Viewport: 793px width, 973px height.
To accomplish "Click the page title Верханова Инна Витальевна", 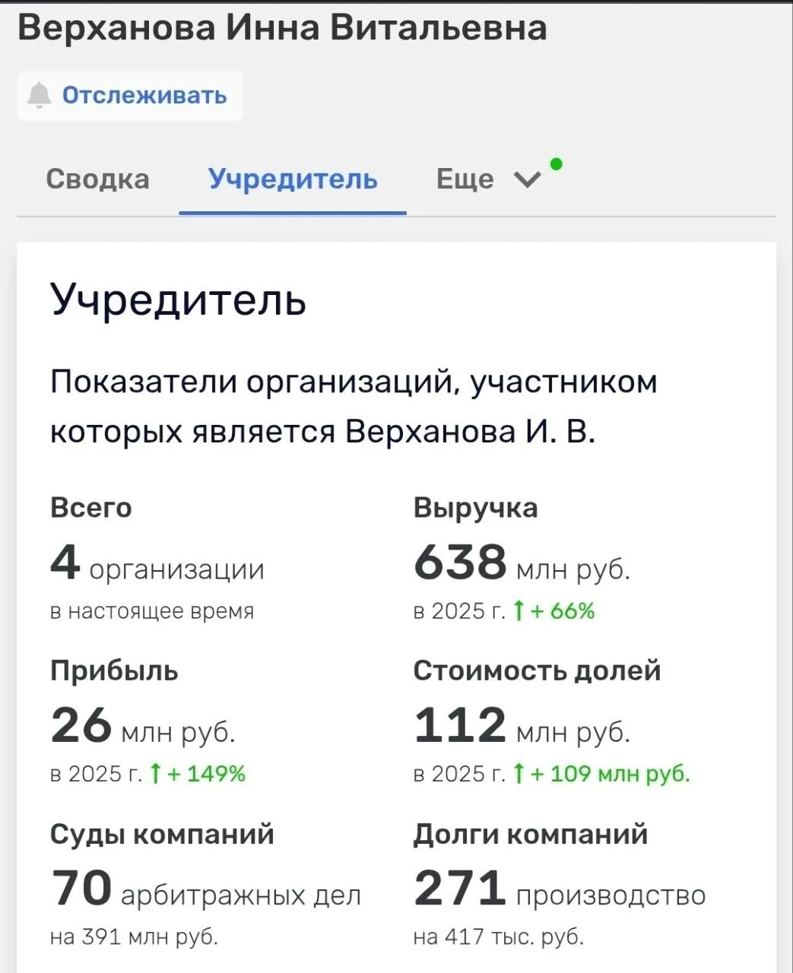I will 282,28.
